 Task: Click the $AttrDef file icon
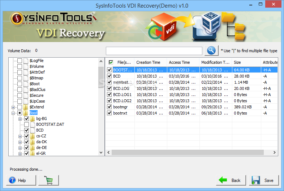(26, 72)
